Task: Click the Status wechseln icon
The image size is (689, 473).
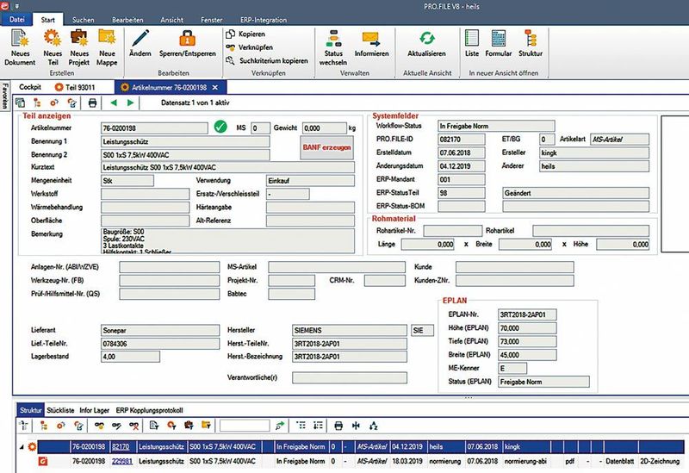Action: [333, 38]
